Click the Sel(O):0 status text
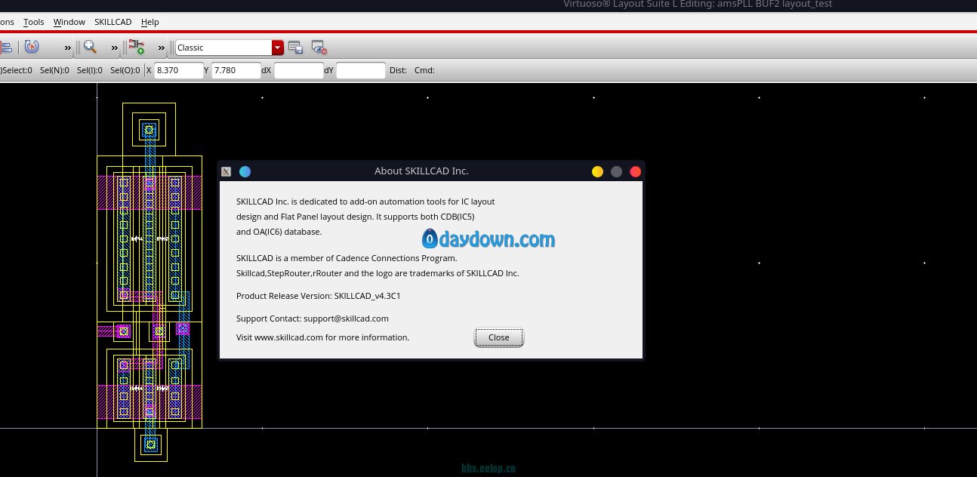977x477 pixels. 125,70
